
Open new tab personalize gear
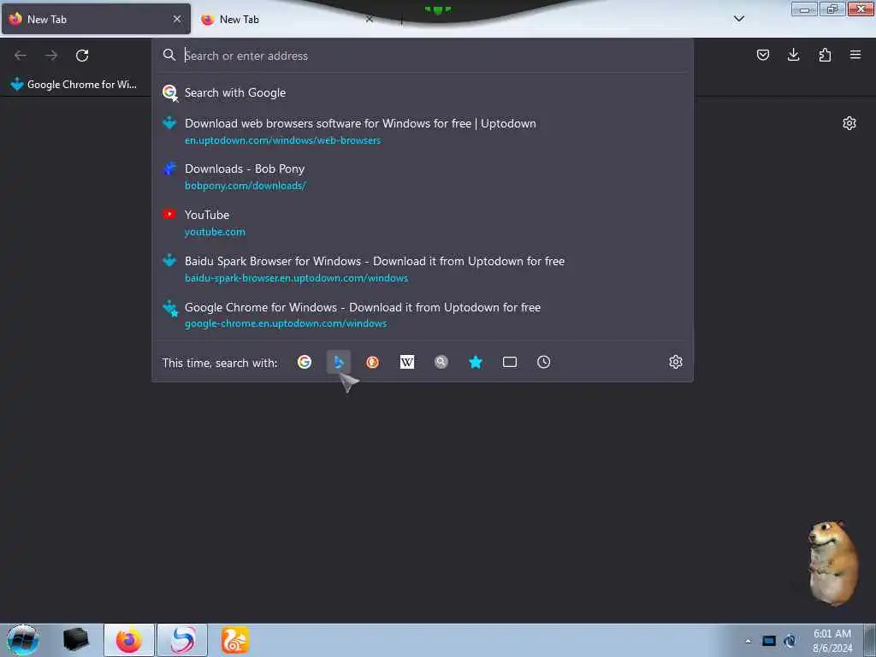click(x=849, y=123)
